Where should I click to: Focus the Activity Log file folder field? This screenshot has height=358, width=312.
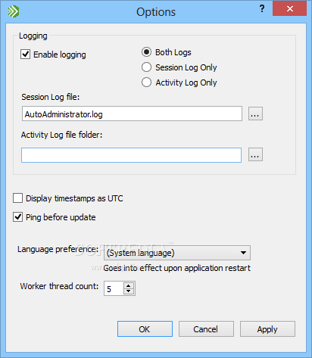pyautogui.click(x=131, y=155)
